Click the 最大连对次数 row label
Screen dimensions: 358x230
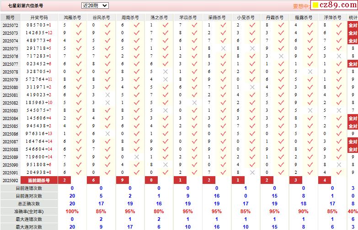coord(29,227)
